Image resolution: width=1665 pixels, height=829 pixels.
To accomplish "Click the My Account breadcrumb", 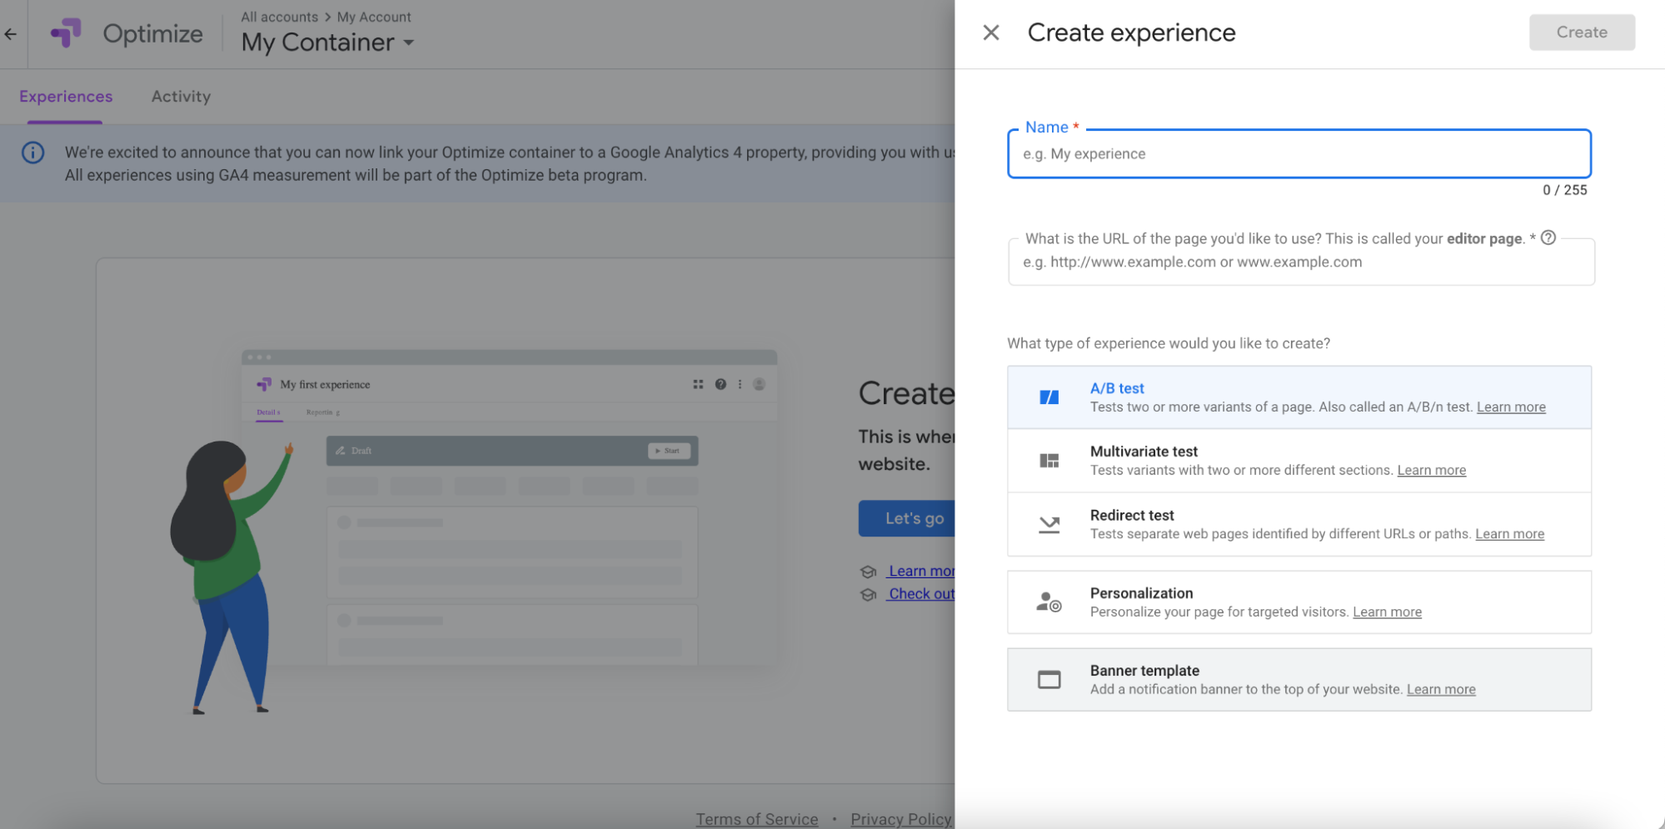I will (x=374, y=17).
